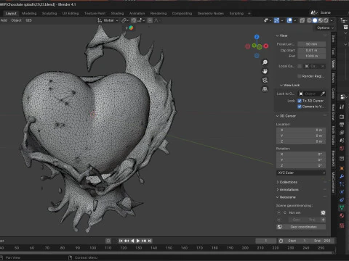Click the red X axis labeled bubble on gizmo
This screenshot has height=261, width=349.
pyautogui.click(x=266, y=46)
